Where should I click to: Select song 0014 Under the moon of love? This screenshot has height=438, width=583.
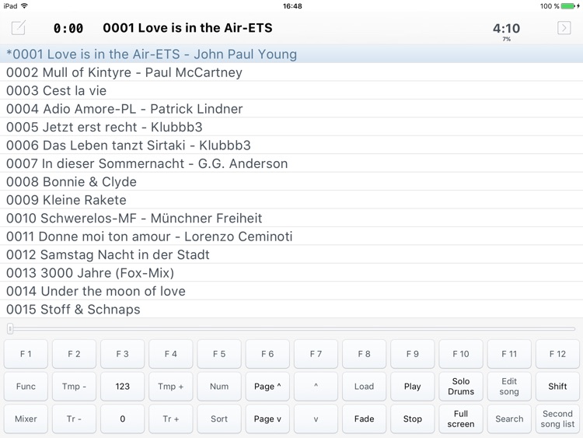(291, 291)
